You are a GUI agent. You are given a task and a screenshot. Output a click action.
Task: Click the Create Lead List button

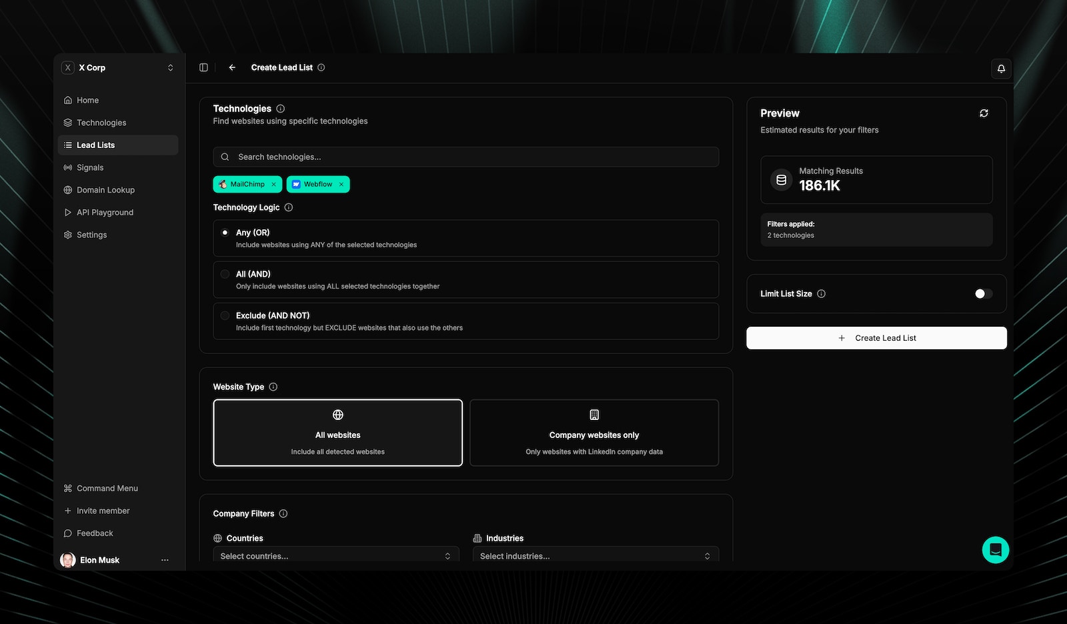pos(876,337)
